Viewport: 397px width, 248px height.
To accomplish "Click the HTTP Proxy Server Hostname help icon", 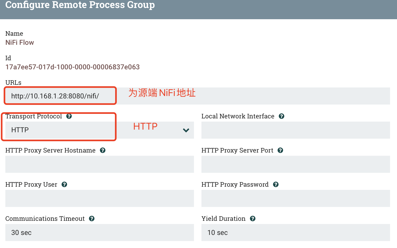I will (x=103, y=150).
